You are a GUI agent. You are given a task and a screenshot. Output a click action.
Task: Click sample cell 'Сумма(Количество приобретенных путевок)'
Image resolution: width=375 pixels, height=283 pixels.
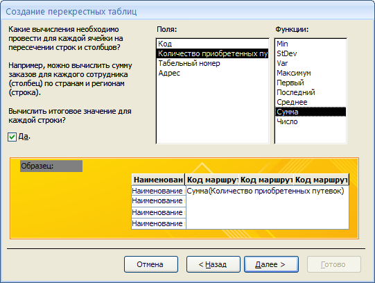(x=265, y=191)
